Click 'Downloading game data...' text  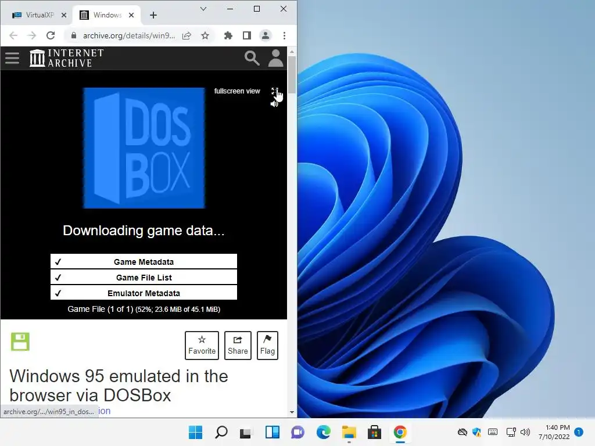tap(144, 230)
